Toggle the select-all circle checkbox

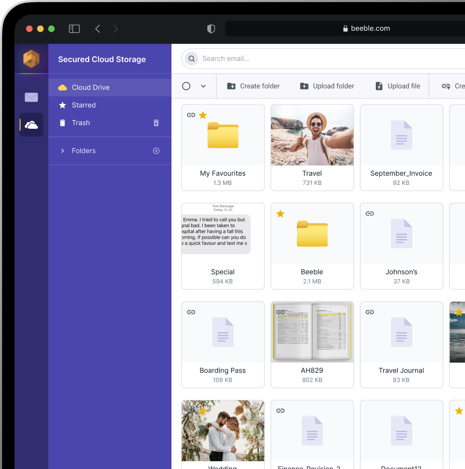(x=186, y=86)
